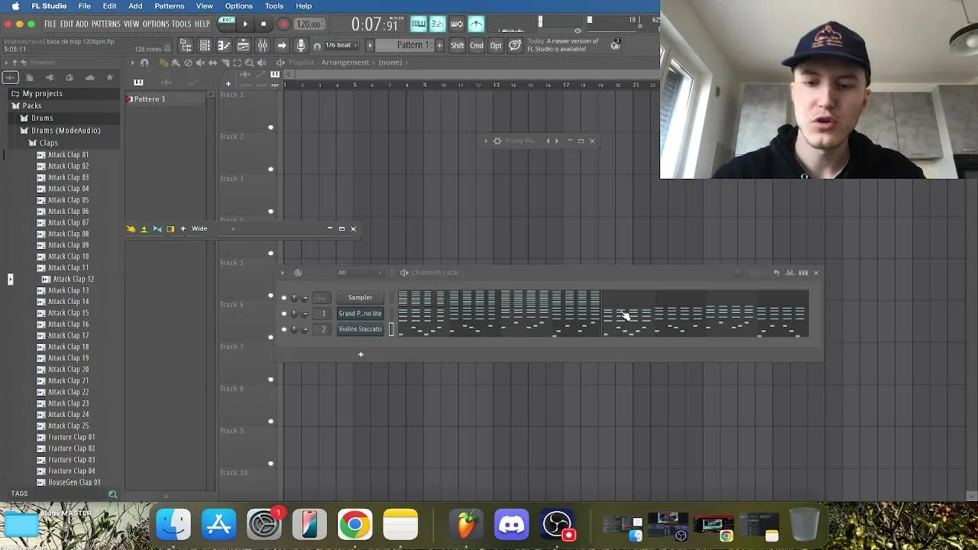Click the Violins Staccato channel button
978x550 pixels.
click(360, 329)
